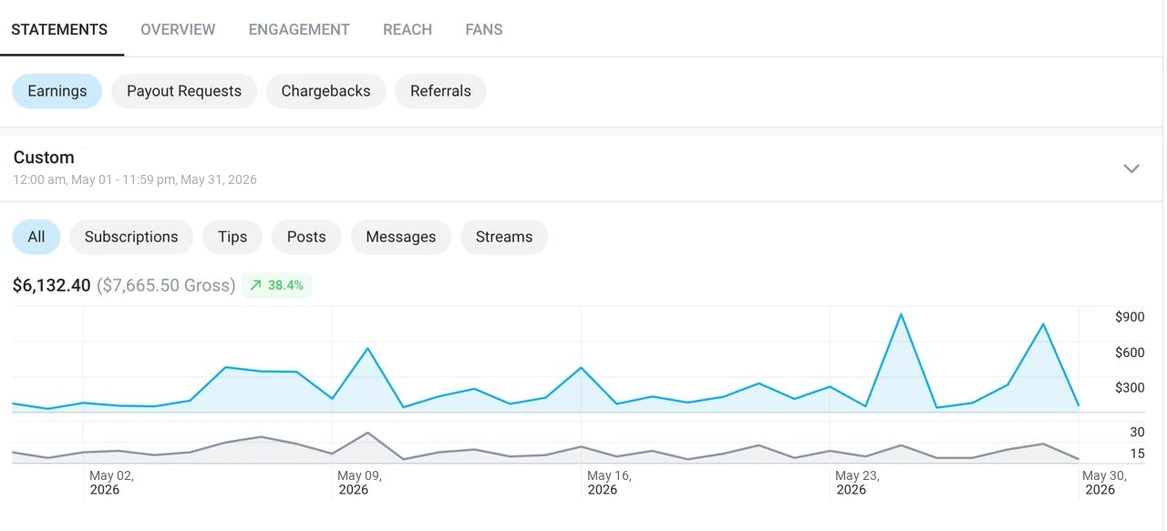Select the Earnings statement filter
Viewport: 1167px width, 531px height.
(57, 91)
